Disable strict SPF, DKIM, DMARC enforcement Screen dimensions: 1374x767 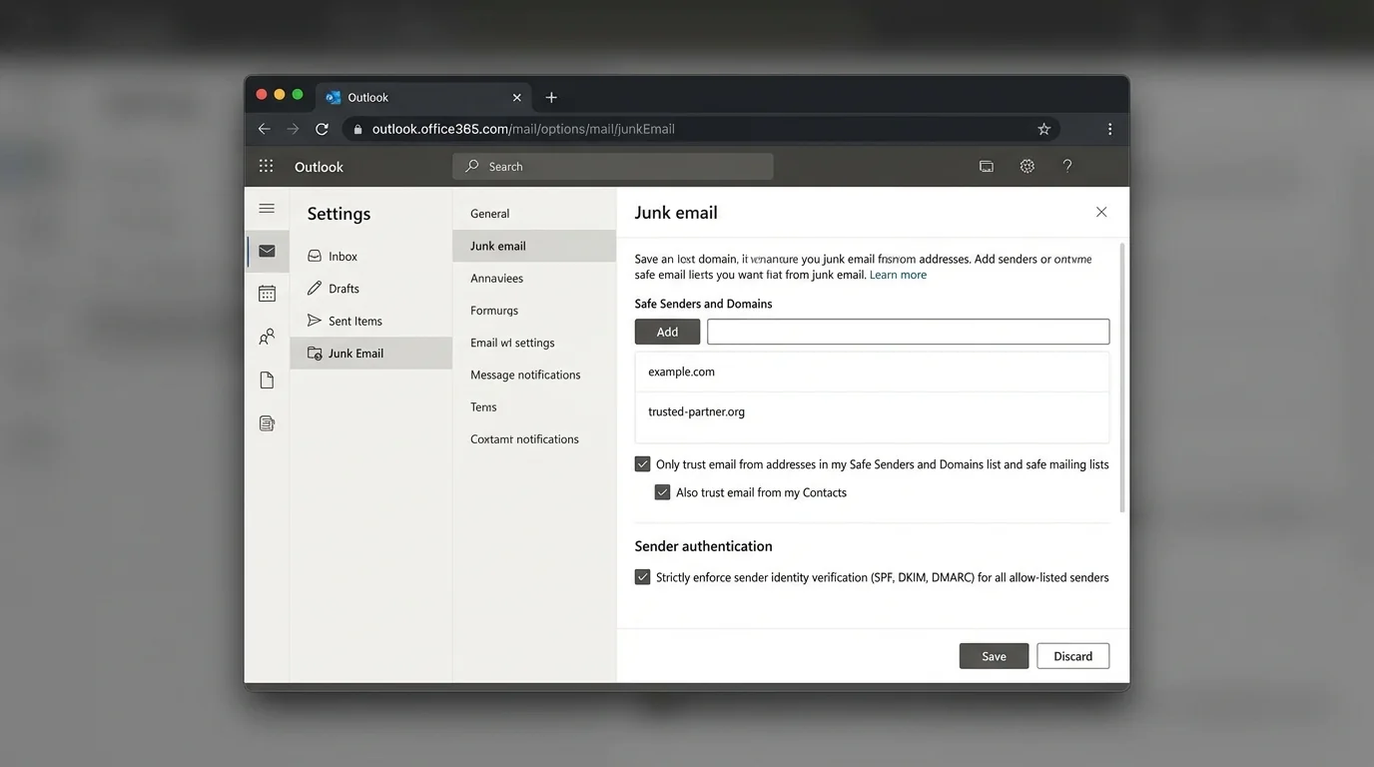(642, 576)
